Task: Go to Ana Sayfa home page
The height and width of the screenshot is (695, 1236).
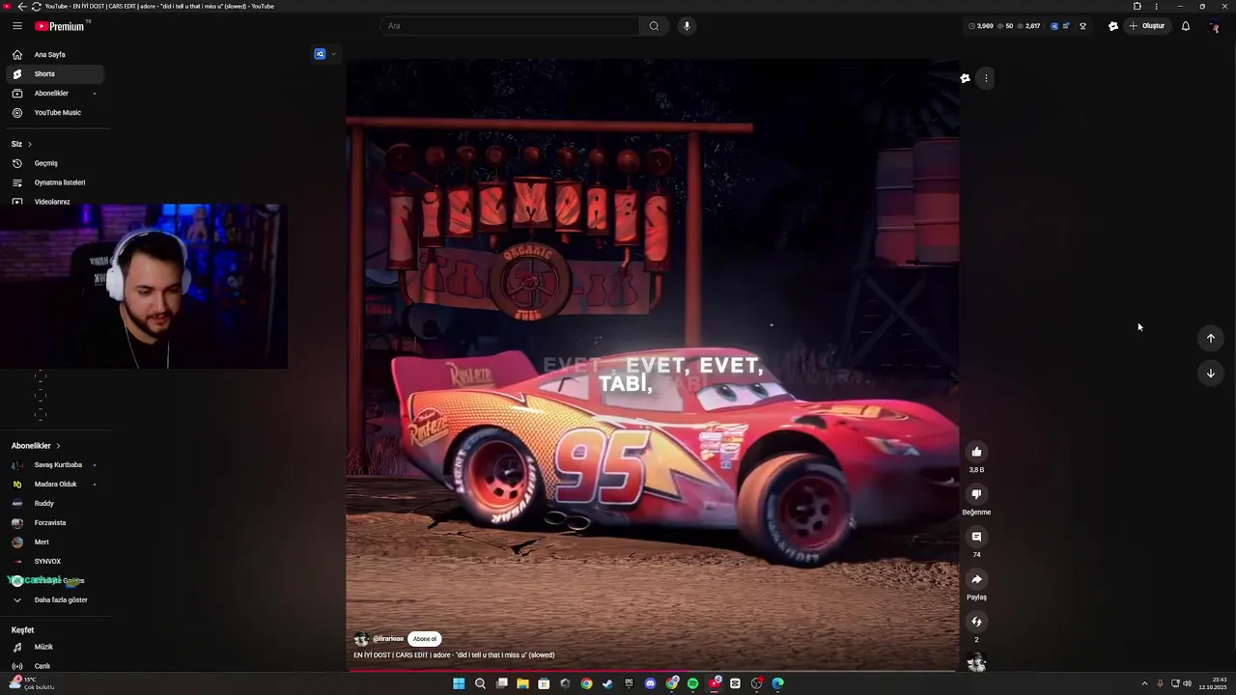Action: [x=55, y=55]
